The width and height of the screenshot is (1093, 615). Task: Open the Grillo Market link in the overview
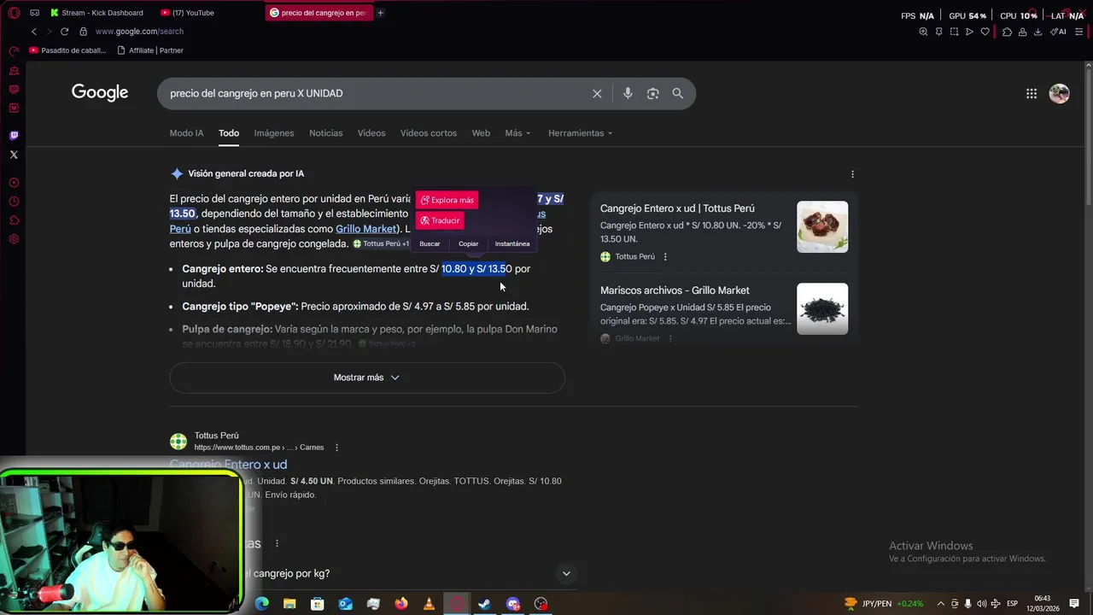[365, 229]
